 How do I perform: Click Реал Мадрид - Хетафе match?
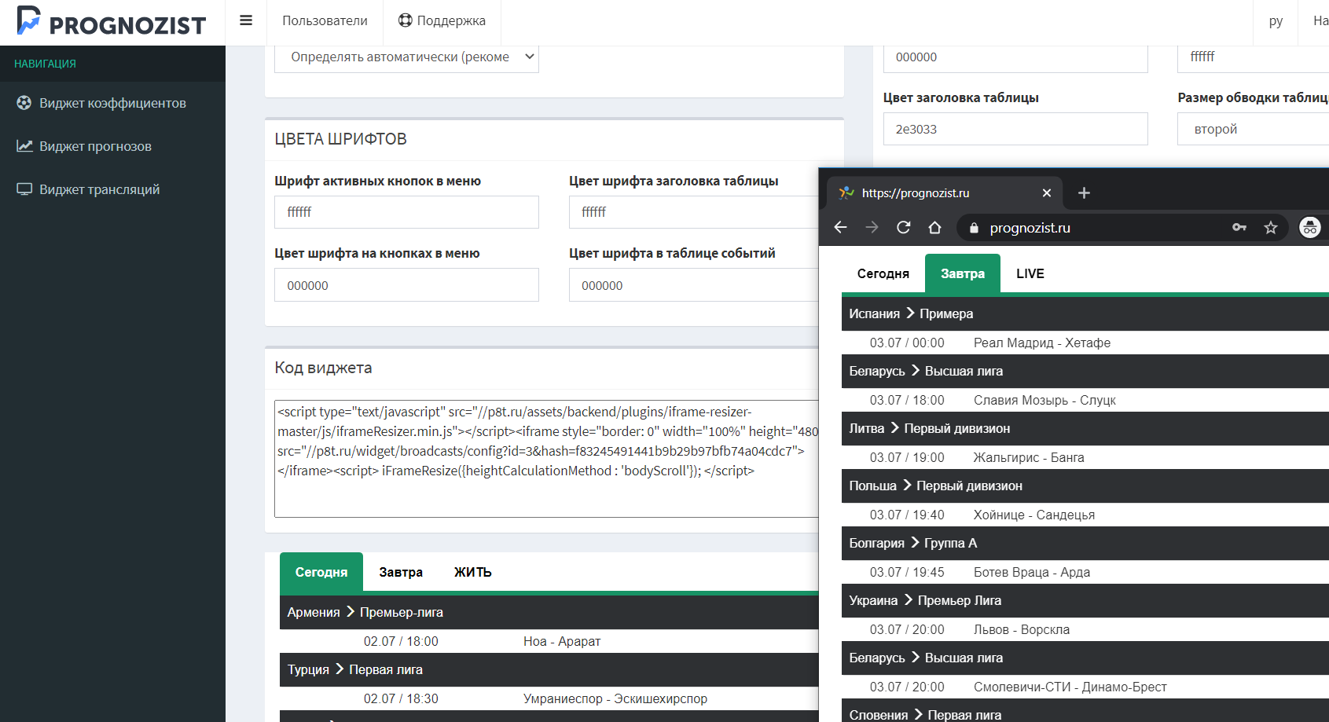tap(1041, 343)
